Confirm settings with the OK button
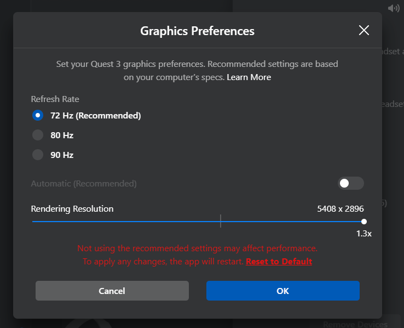 tap(283, 291)
